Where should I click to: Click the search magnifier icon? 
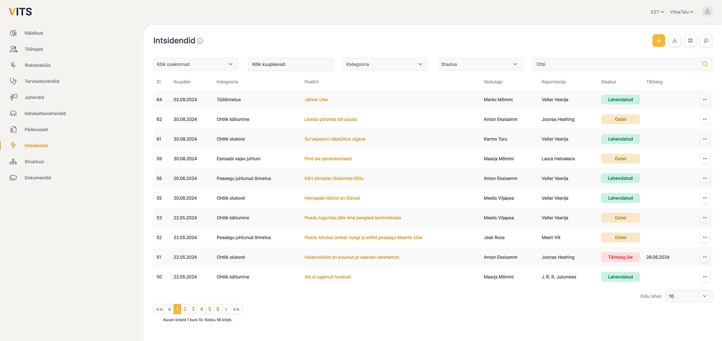click(x=705, y=64)
